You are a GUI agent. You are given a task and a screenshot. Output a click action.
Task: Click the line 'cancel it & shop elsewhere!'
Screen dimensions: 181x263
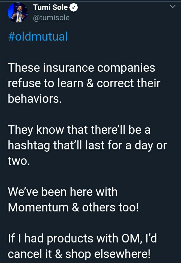(79, 254)
